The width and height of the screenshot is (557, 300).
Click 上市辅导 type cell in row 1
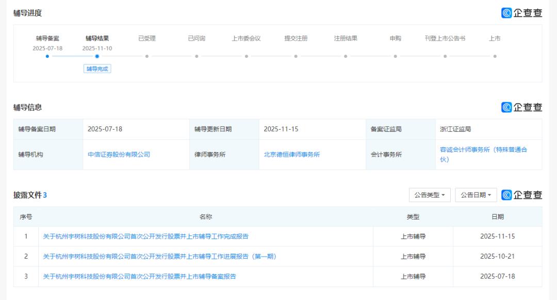[413, 236]
